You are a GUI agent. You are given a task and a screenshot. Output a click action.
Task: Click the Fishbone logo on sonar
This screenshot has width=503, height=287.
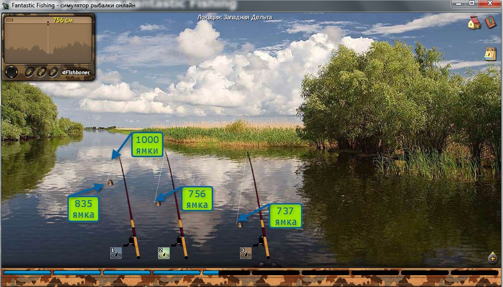pyautogui.click(x=76, y=73)
